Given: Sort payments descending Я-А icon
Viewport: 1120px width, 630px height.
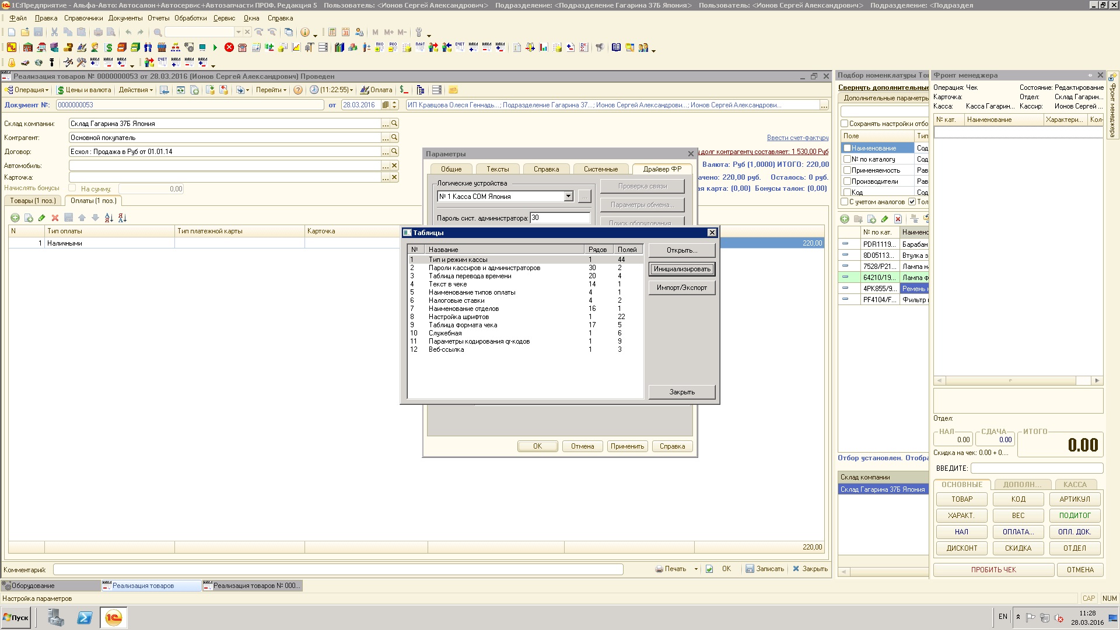Looking at the screenshot, I should [x=122, y=218].
